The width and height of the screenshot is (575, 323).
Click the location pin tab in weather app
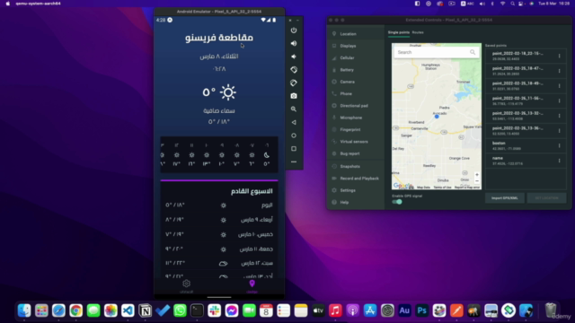click(x=252, y=286)
